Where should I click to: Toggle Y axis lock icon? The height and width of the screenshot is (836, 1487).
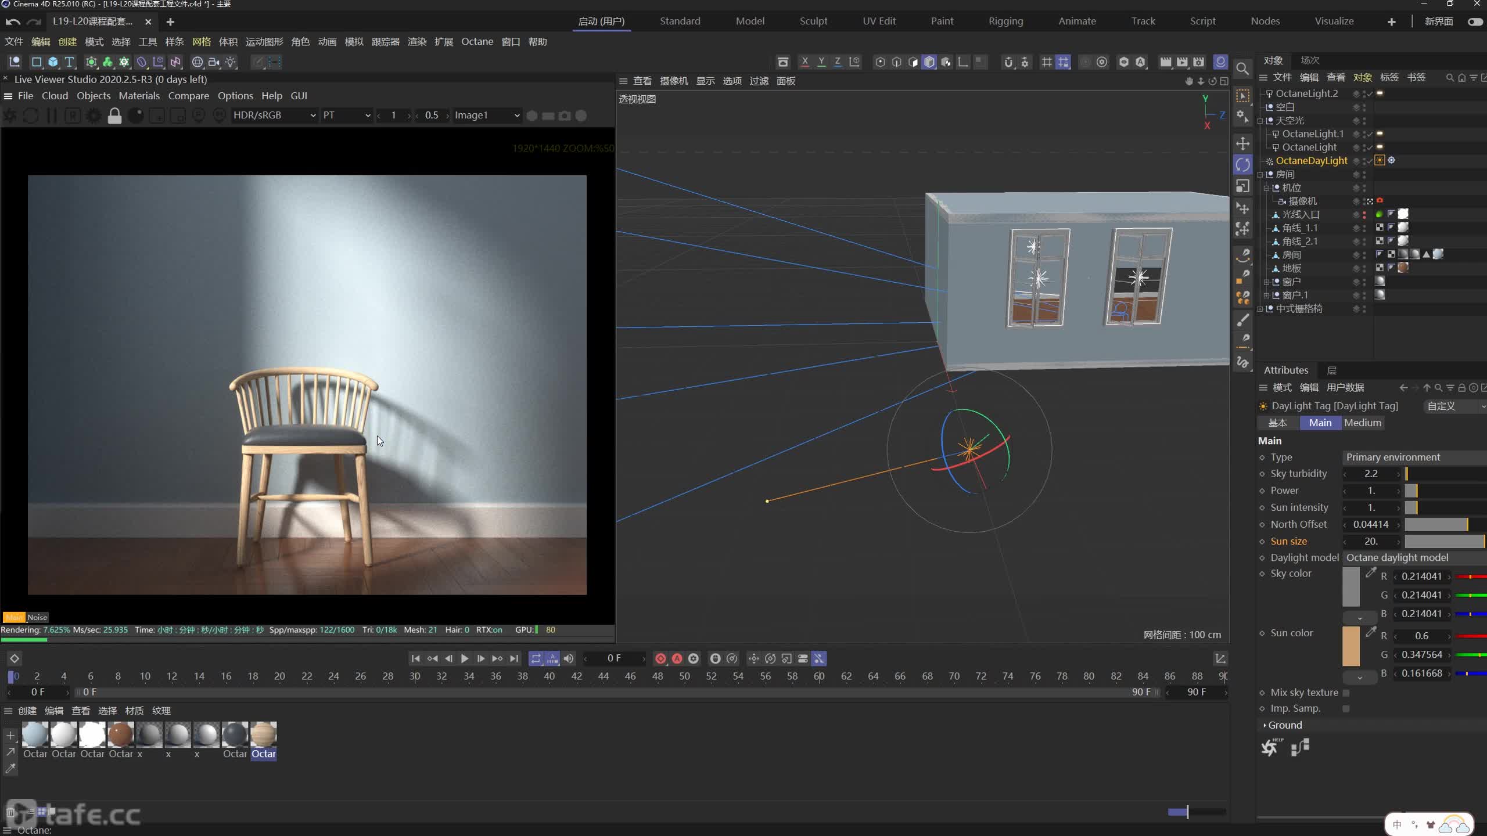click(x=821, y=62)
